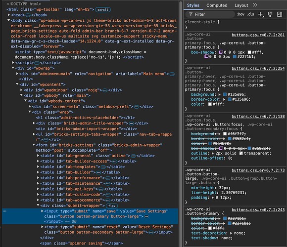Expand the bricks-admin-title-wrapper div
Screen dimensions: 287x247
(34, 123)
